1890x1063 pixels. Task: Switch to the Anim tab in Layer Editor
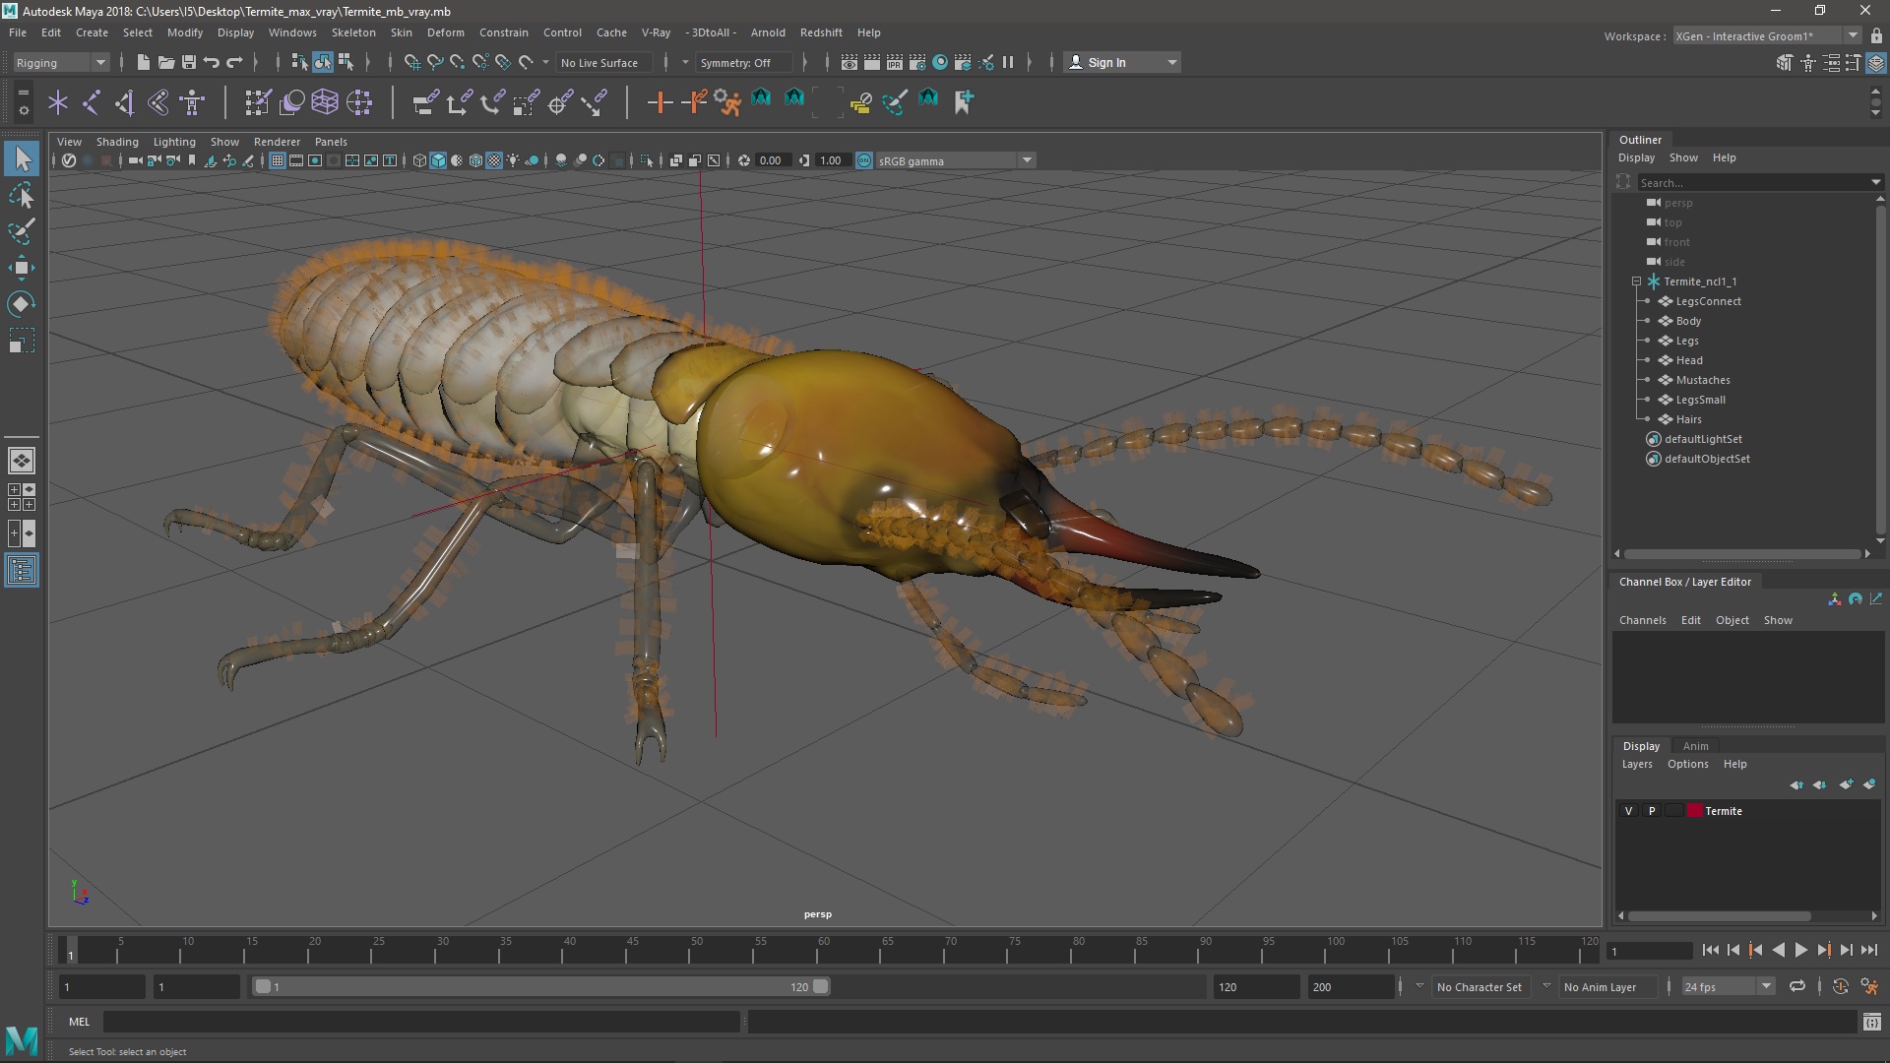click(1695, 746)
